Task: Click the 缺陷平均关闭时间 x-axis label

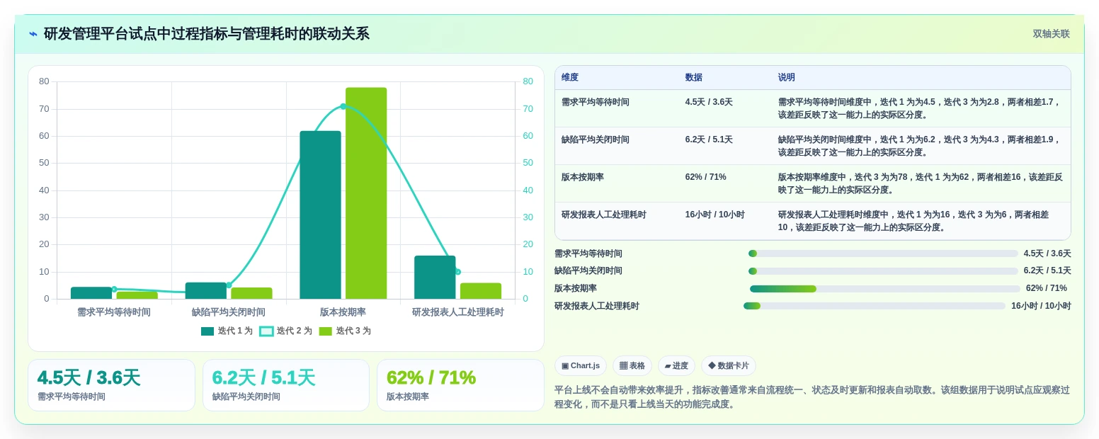Action: click(x=229, y=312)
